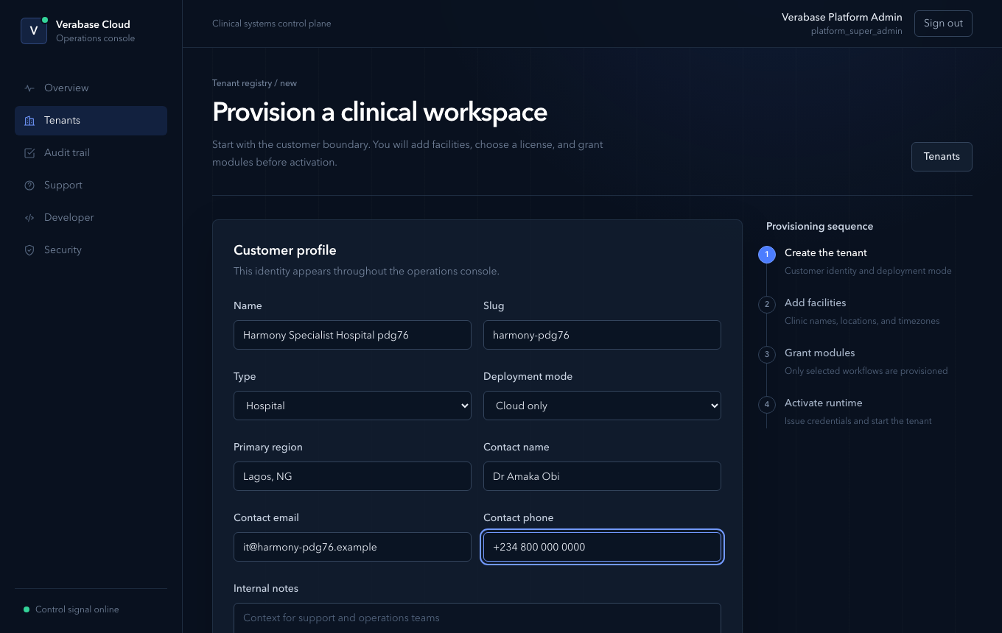1002x633 pixels.
Task: Click the Tenants button below the header
Action: pyautogui.click(x=942, y=157)
